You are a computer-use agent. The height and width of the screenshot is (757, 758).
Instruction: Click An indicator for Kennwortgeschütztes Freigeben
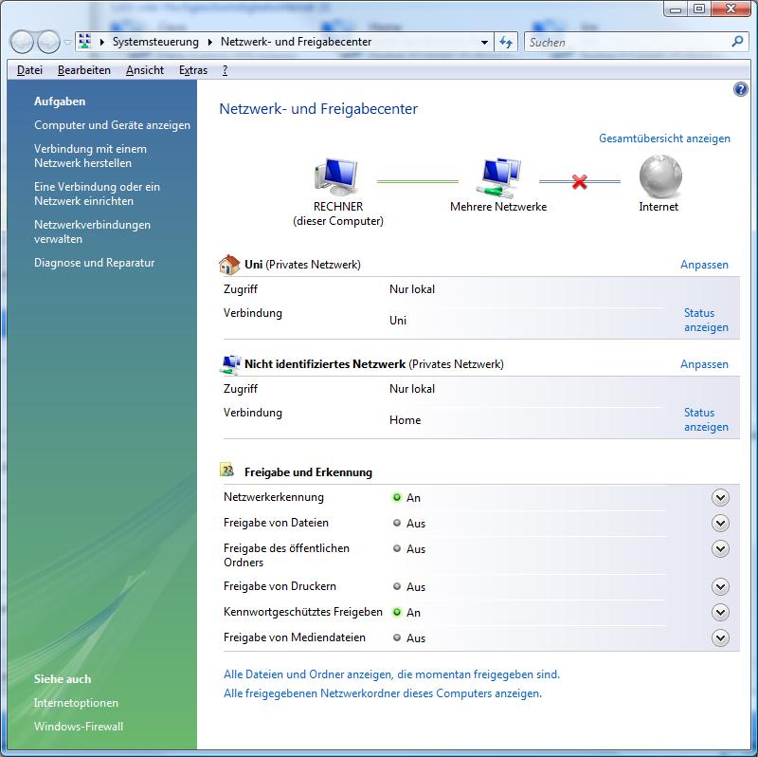(397, 612)
